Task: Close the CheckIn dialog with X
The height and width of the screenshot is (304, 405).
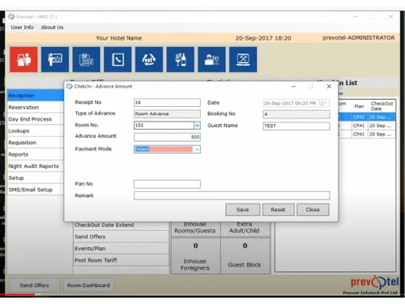Action: pos(329,87)
